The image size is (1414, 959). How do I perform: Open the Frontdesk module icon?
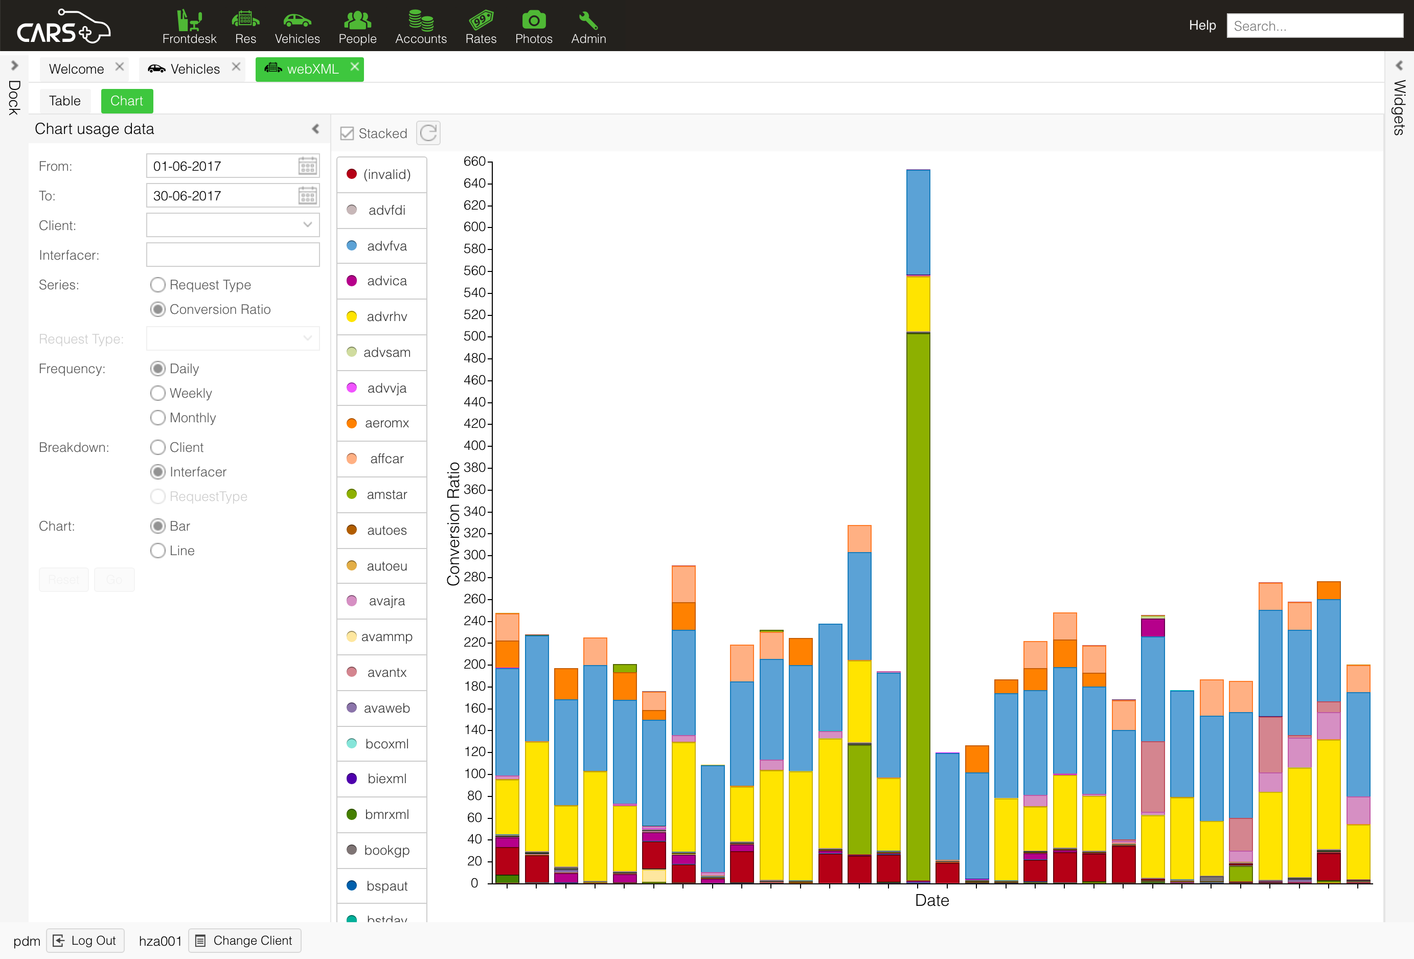coord(189,20)
